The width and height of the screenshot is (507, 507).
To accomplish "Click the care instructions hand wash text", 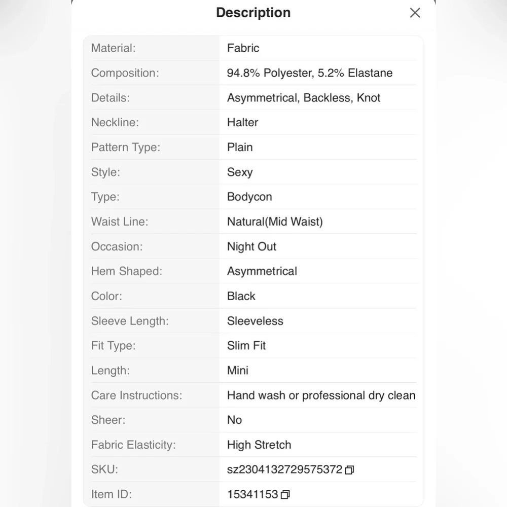I will coord(321,395).
